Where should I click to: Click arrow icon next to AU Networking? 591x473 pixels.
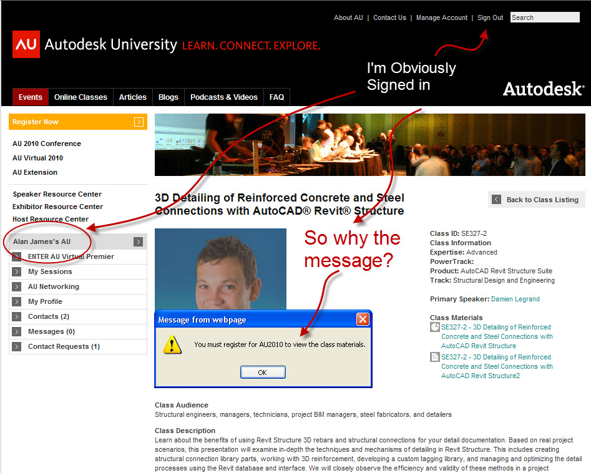point(17,286)
